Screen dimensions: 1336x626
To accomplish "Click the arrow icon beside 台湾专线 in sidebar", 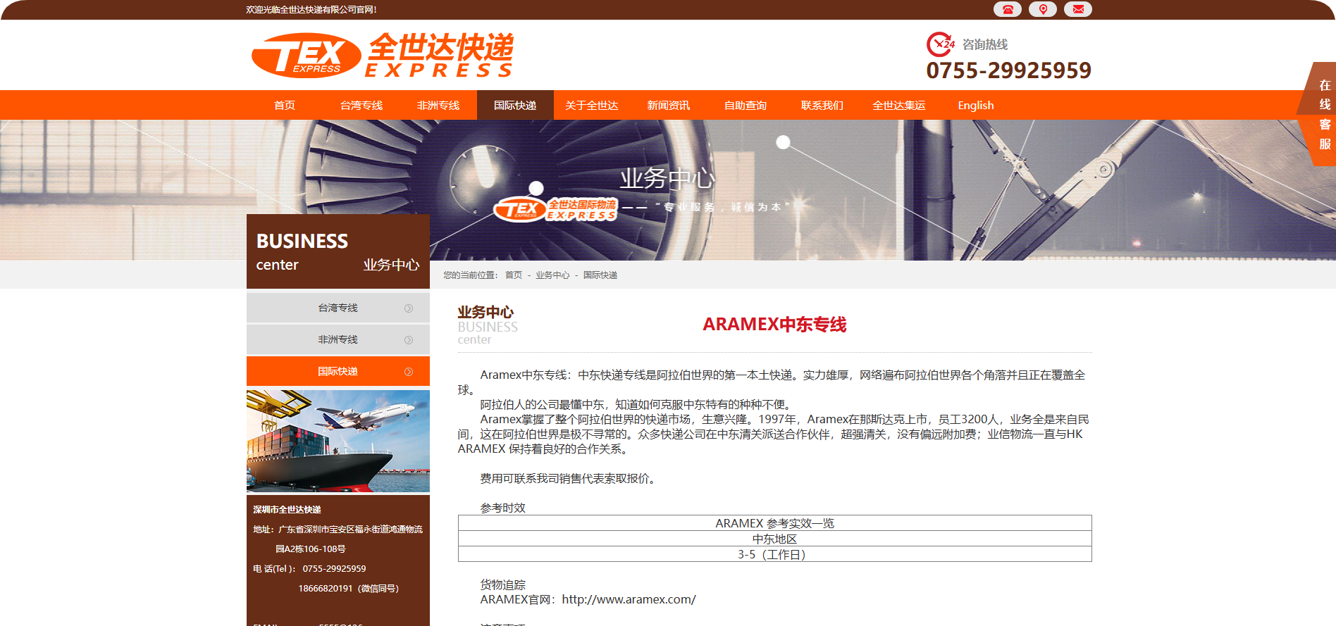I will point(408,308).
